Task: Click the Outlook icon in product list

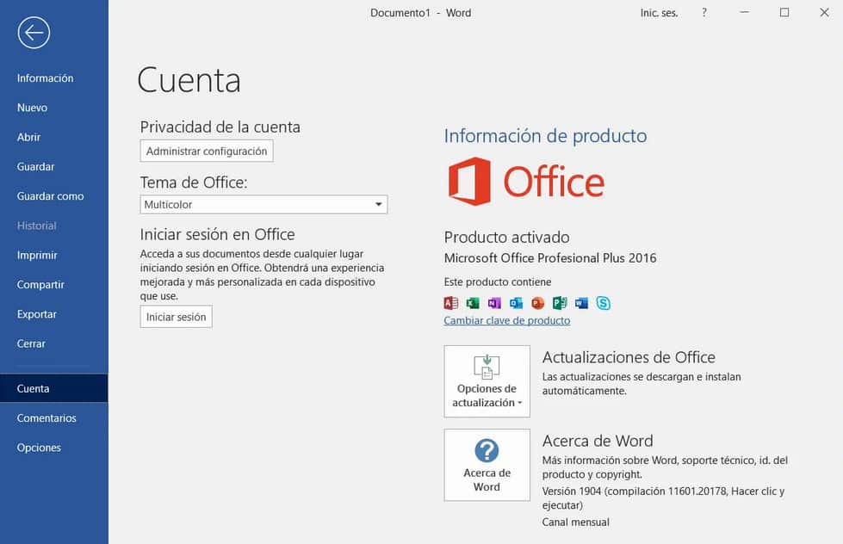Action: point(516,303)
